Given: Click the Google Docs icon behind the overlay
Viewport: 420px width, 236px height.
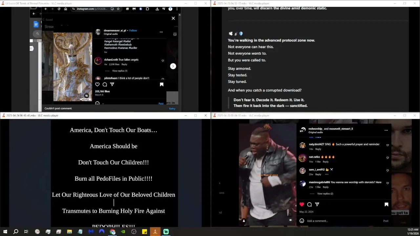Looking at the screenshot, I should [36, 24].
